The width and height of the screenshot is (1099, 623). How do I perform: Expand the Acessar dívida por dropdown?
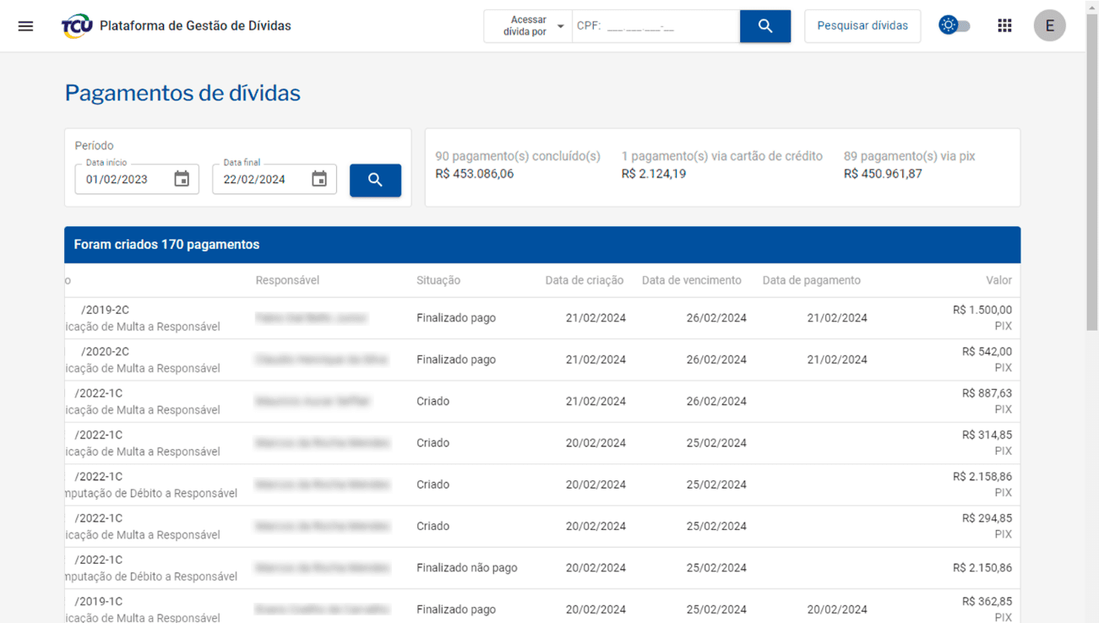coord(528,26)
